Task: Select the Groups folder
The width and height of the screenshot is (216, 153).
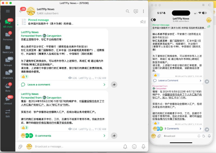Action: [8, 62]
